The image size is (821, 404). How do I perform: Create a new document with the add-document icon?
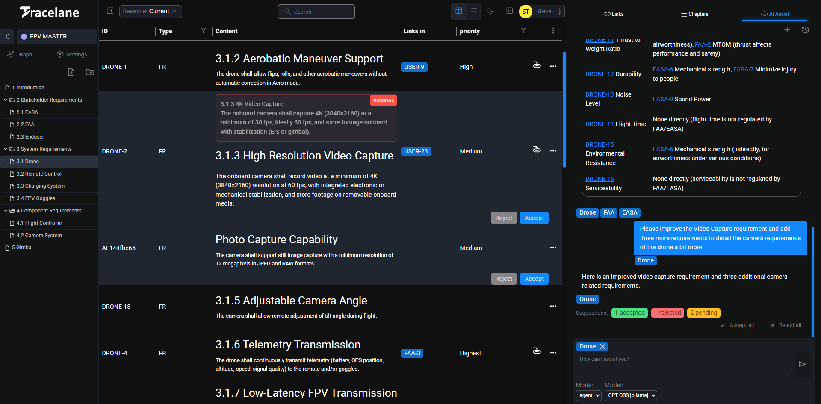[x=71, y=72]
